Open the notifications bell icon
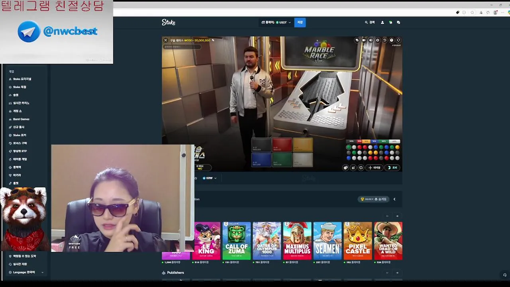 tap(390, 22)
